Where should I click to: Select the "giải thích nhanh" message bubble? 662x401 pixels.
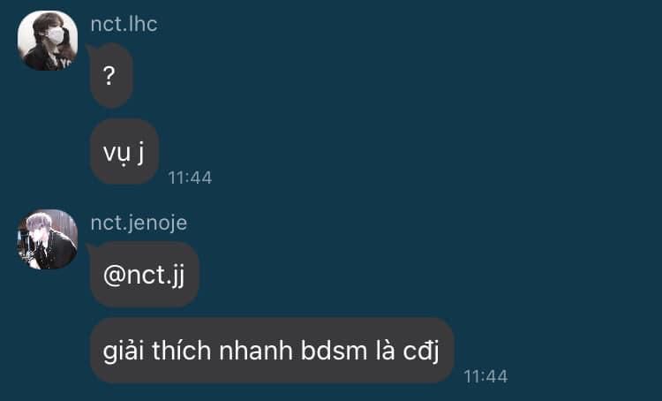[272, 351]
